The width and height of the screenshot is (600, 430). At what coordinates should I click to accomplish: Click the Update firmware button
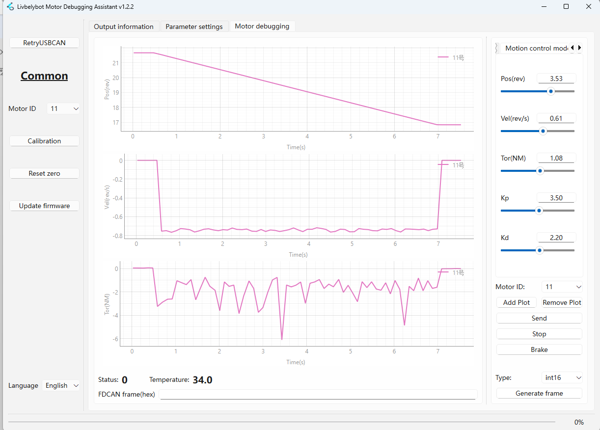tap(44, 206)
